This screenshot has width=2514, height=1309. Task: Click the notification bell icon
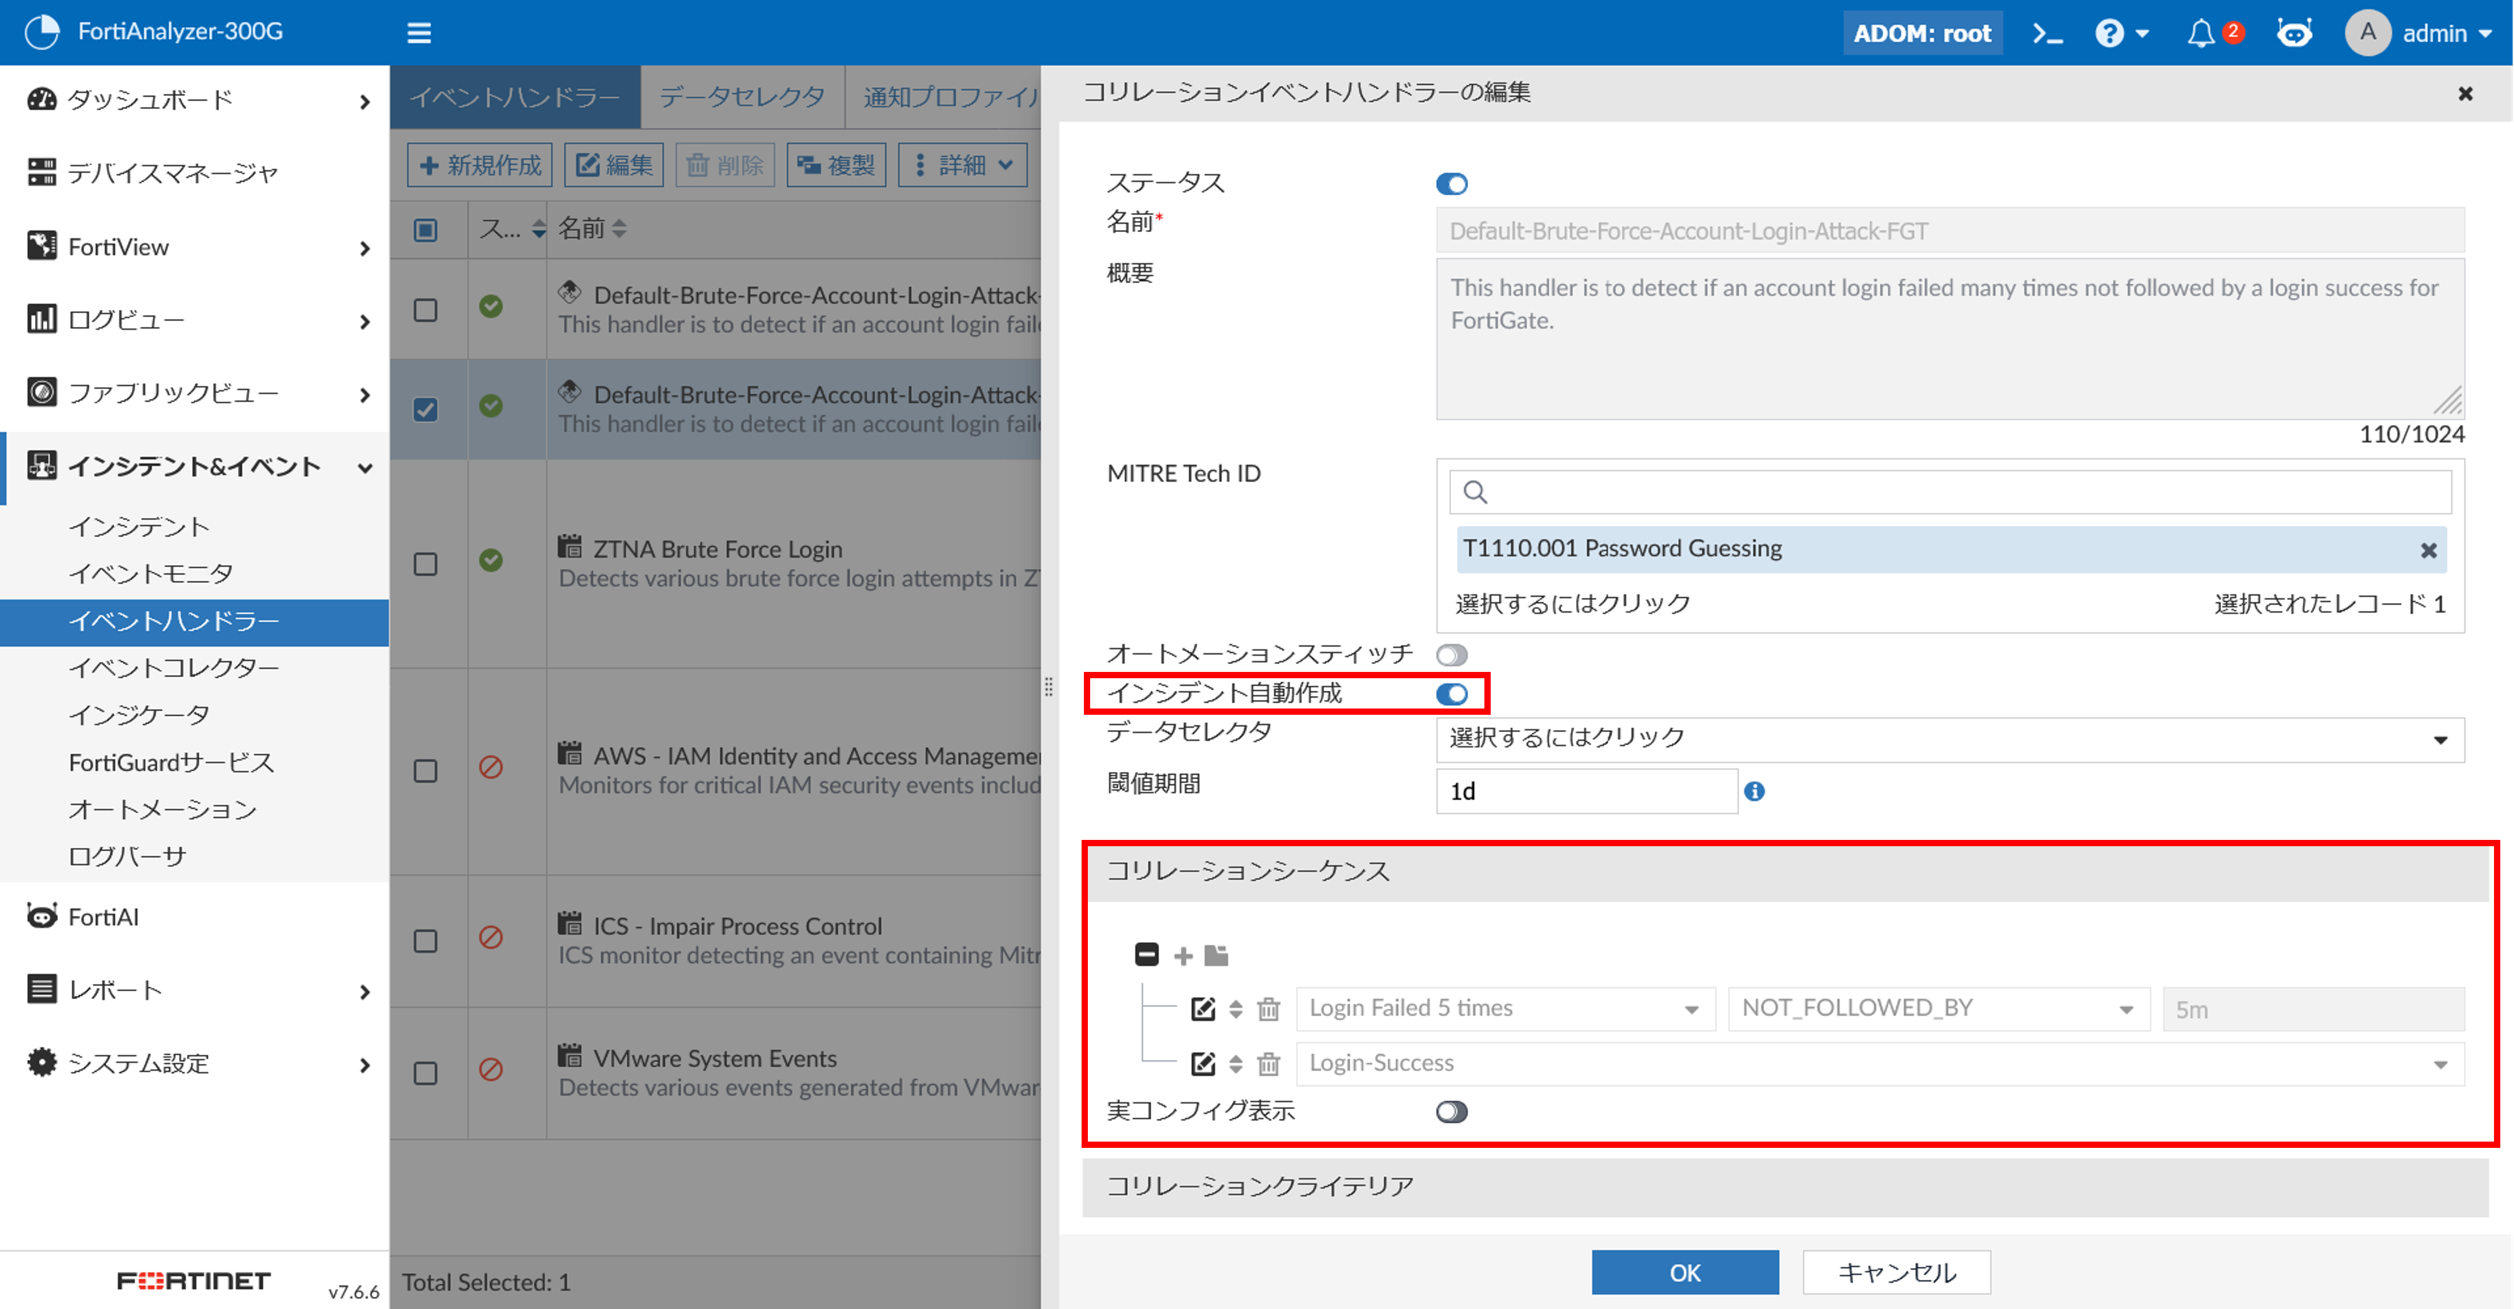point(2201,33)
